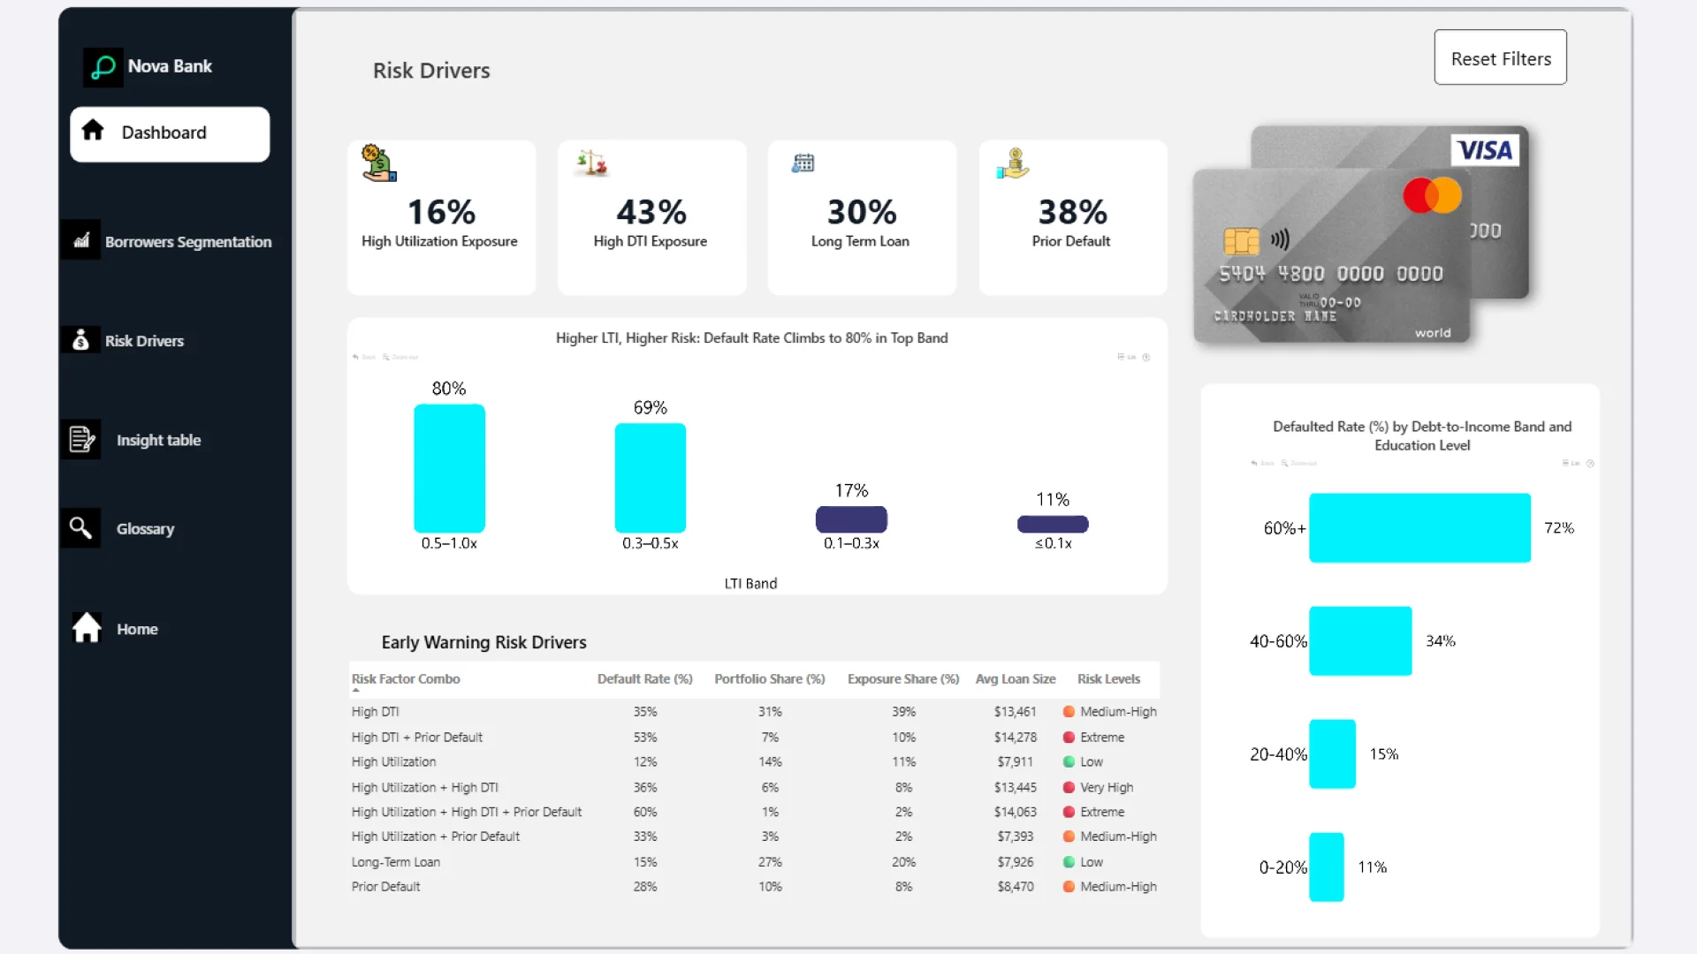The height and width of the screenshot is (954, 1697).
Task: Click the High DTI Exposure scales icon
Action: click(591, 163)
